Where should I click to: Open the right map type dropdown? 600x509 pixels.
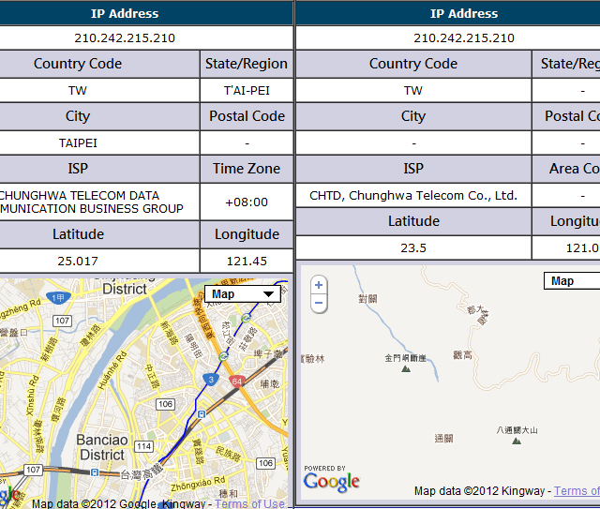[x=572, y=281]
